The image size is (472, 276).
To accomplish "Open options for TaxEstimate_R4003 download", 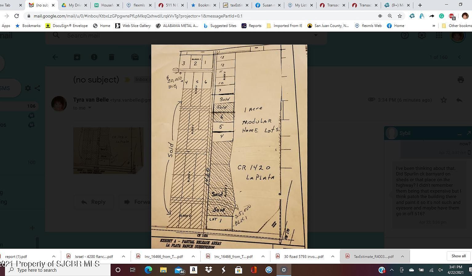I will (402, 256).
